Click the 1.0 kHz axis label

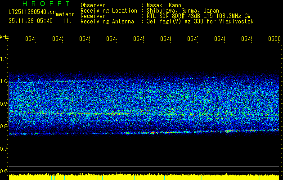click(4, 81)
